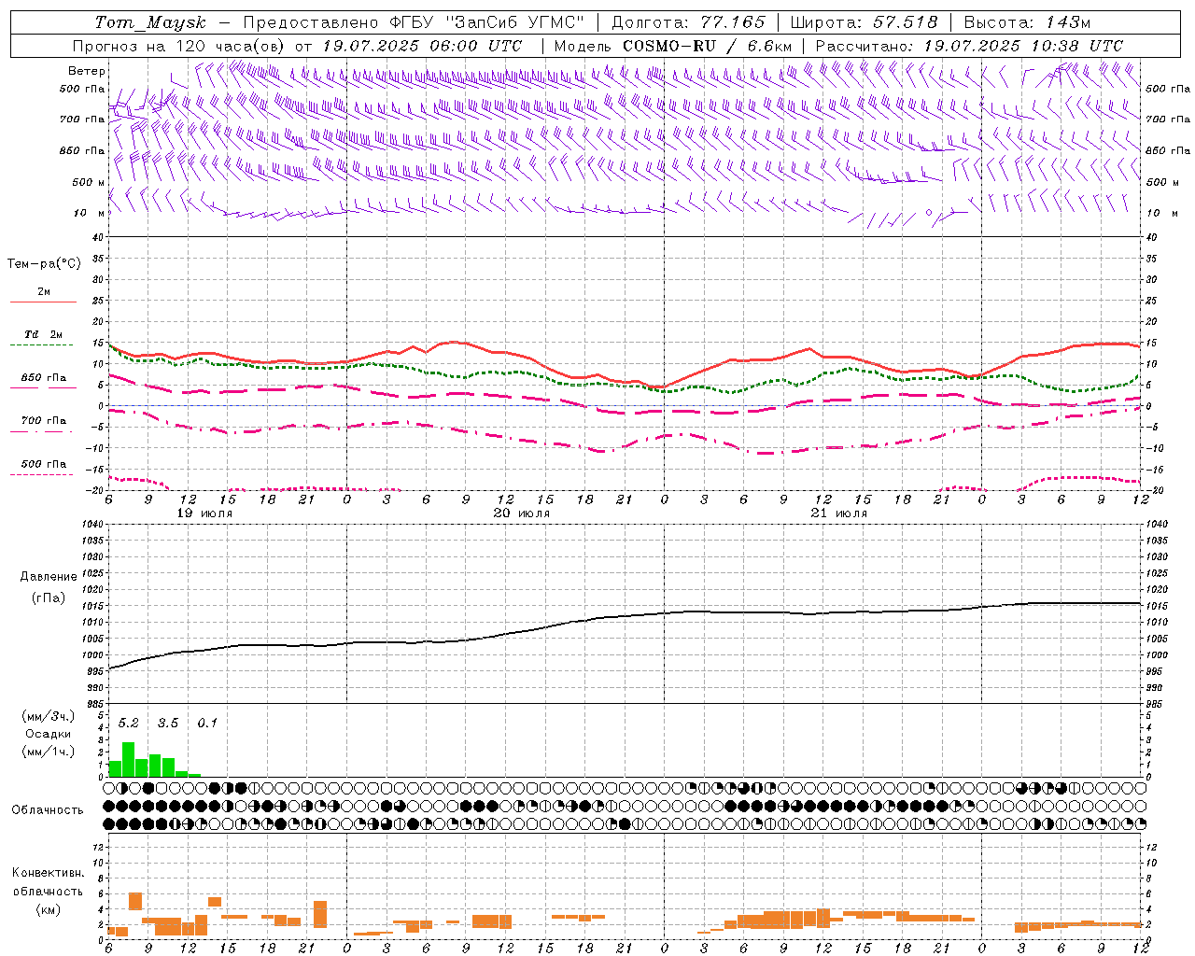1195x956 pixels.
Task: Click the (мм/1ч.) precipitation unit label
Action: (x=49, y=752)
